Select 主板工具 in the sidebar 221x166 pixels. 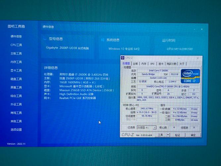(x=16, y=53)
